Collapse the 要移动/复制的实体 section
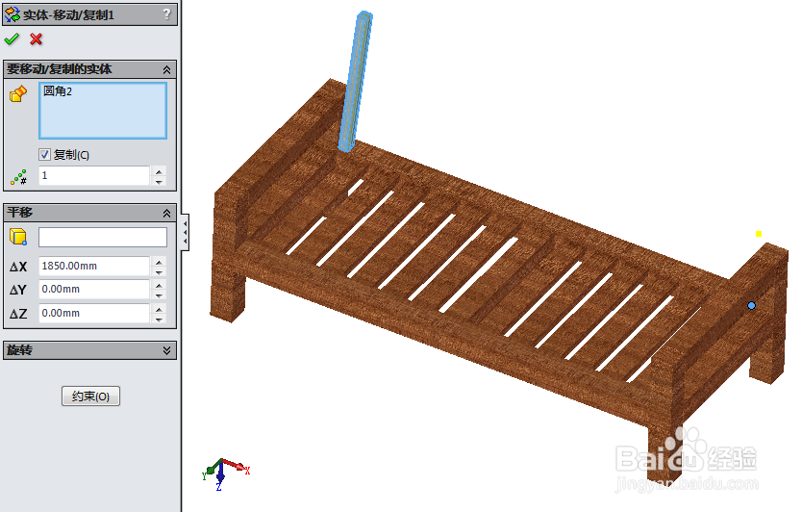Viewport: 802px width, 512px height. point(166,69)
